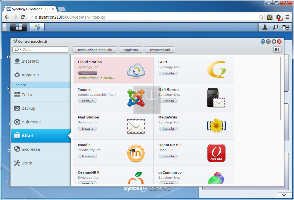Close the Synology DiskStation browser tab

tap(53, 9)
